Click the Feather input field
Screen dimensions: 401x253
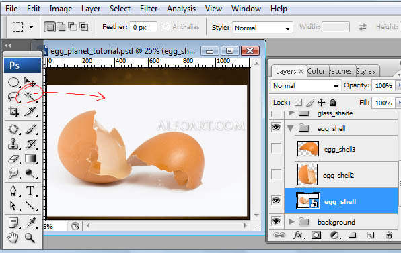pyautogui.click(x=143, y=27)
